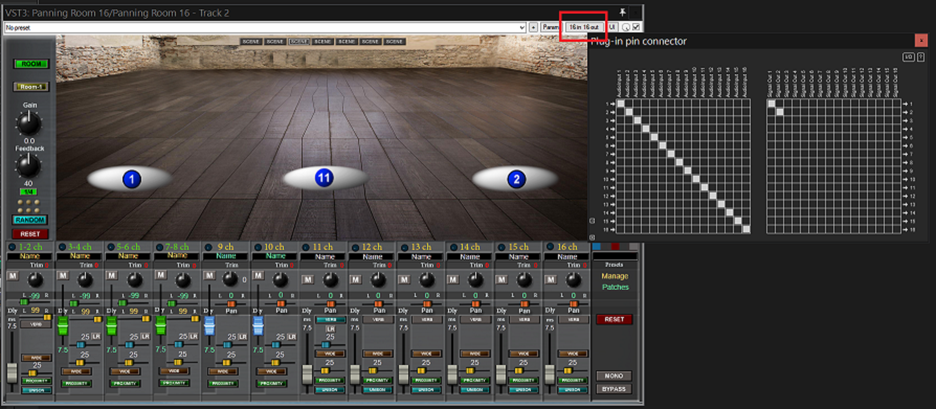Click the Trim knob on 16 ch strip
The width and height of the screenshot is (936, 409).
point(573,280)
